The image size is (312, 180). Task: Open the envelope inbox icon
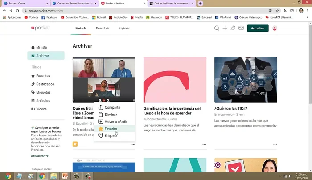point(241,28)
